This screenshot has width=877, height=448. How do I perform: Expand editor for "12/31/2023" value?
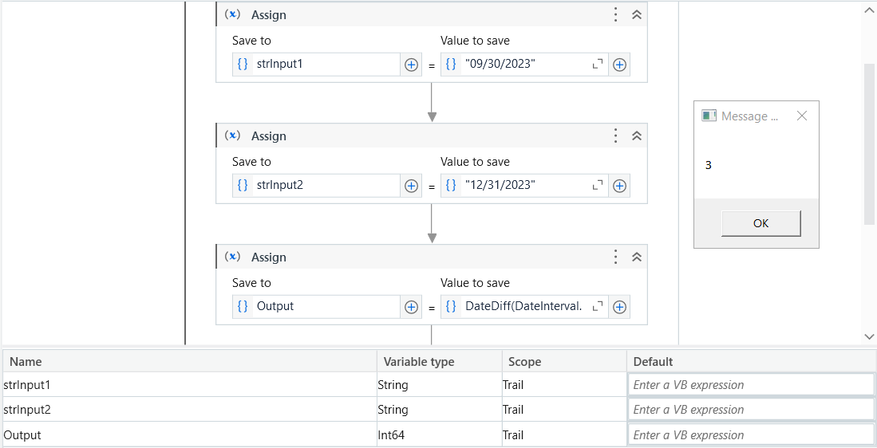(x=597, y=186)
